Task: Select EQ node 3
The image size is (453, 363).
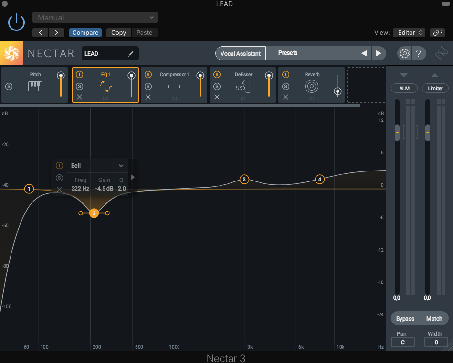Action: coord(244,179)
